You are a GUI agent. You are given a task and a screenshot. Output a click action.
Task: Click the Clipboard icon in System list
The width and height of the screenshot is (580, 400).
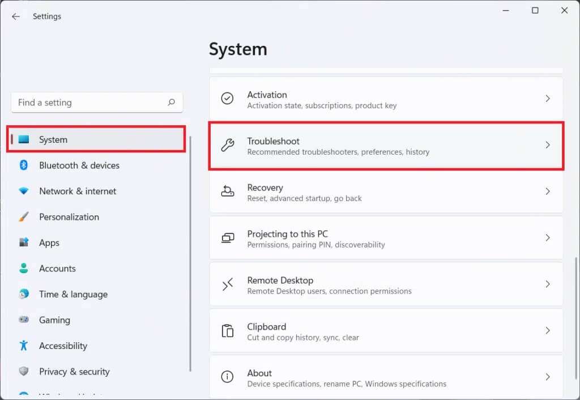(227, 331)
